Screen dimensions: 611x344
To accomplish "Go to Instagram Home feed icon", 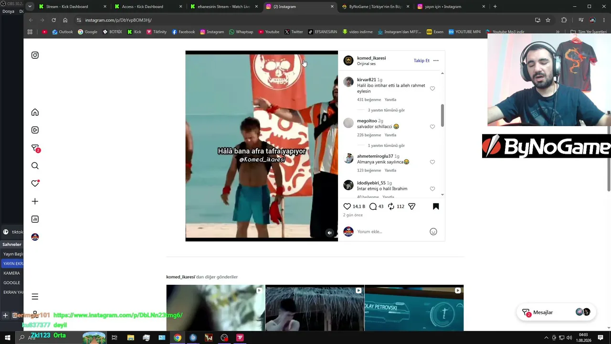I will 35,112.
